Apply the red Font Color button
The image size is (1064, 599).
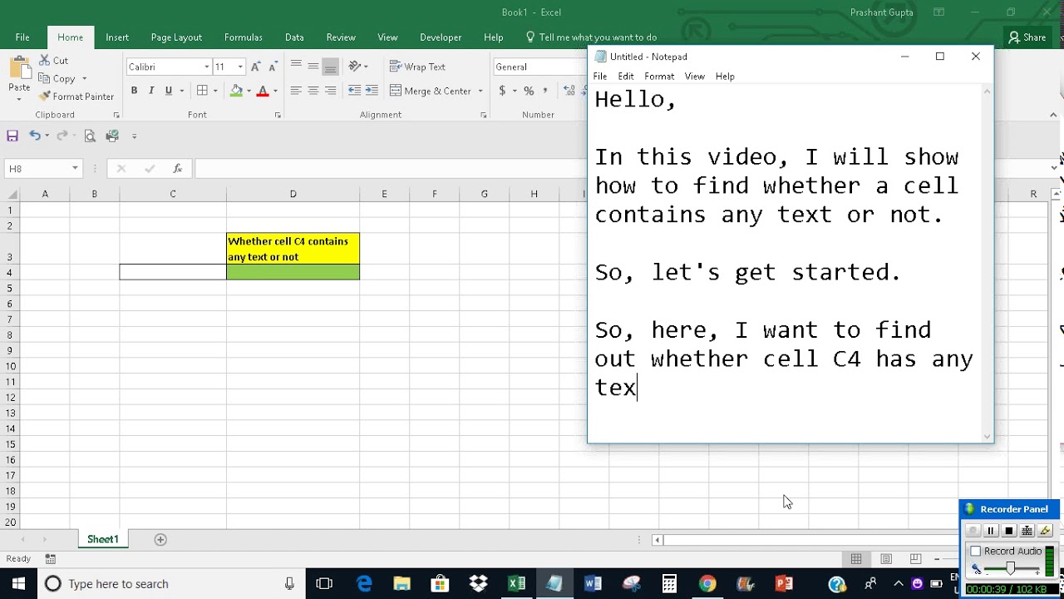point(263,91)
